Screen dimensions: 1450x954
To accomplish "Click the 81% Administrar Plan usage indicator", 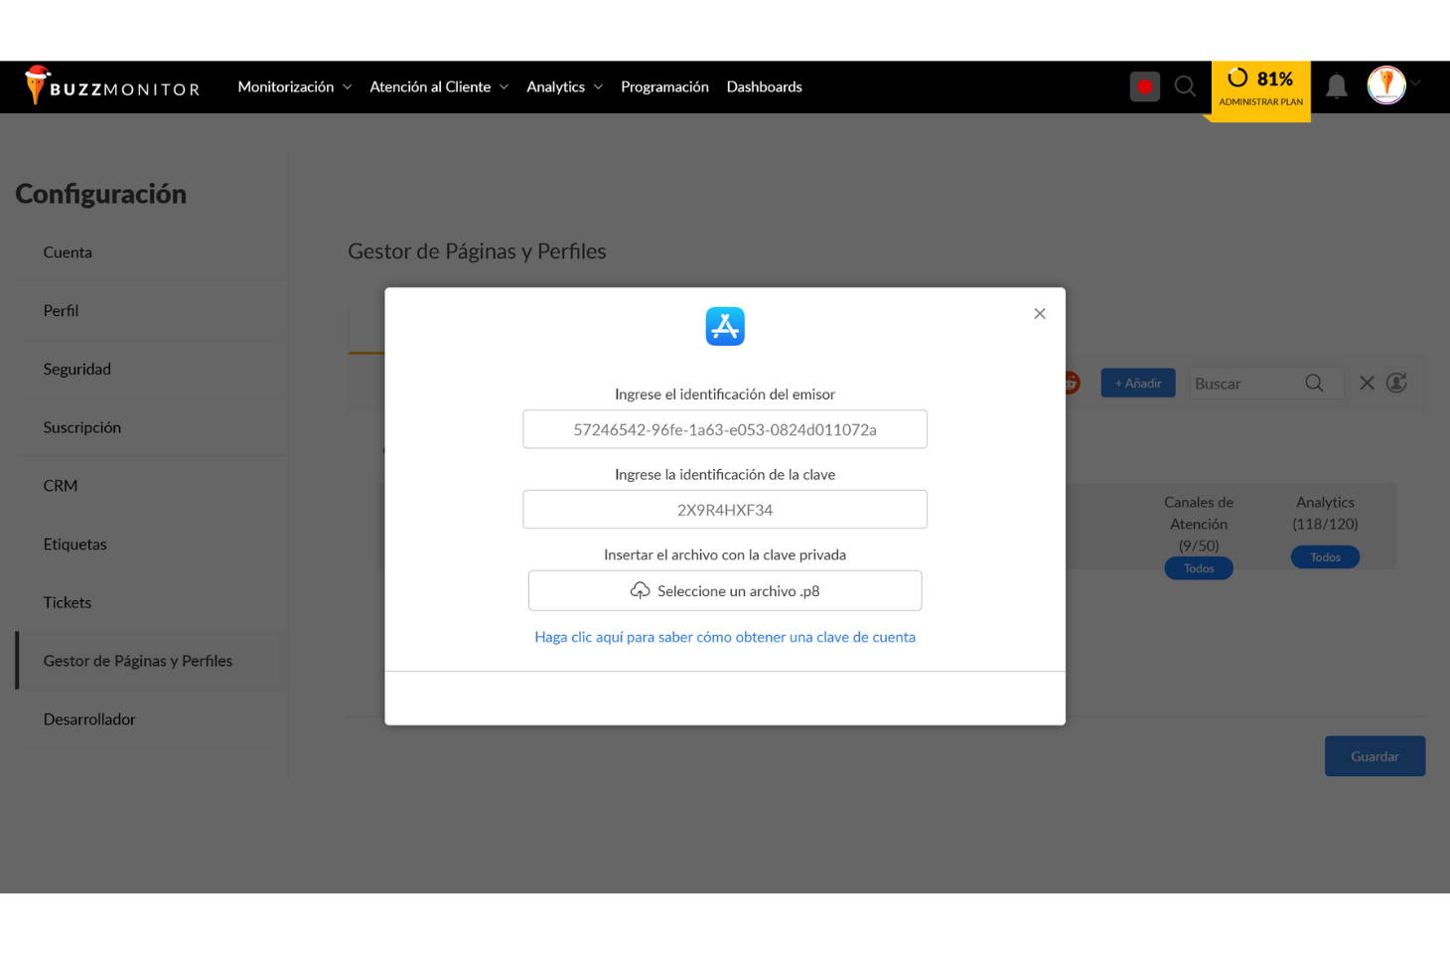I will pyautogui.click(x=1260, y=88).
